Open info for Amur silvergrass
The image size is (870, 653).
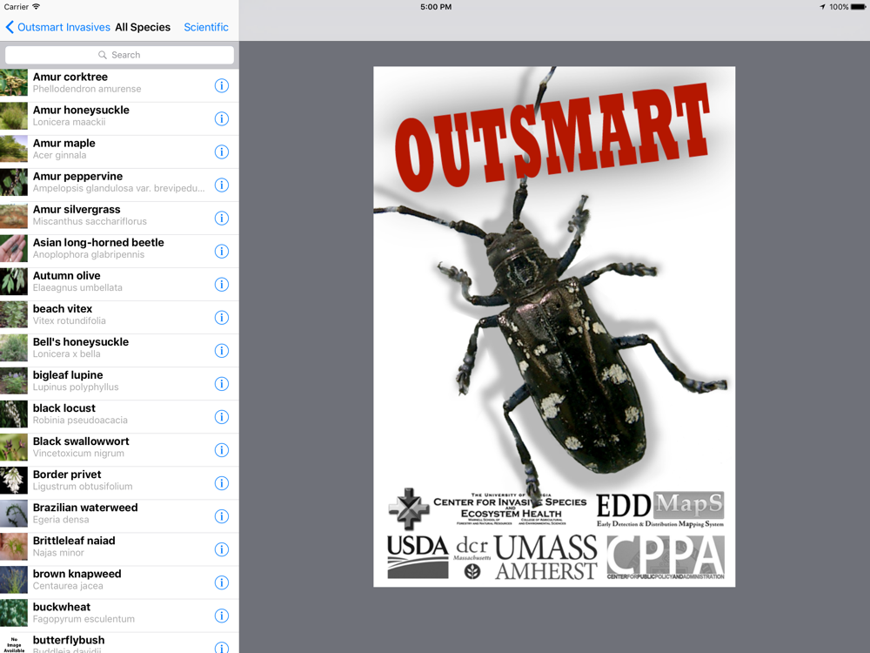[221, 219]
